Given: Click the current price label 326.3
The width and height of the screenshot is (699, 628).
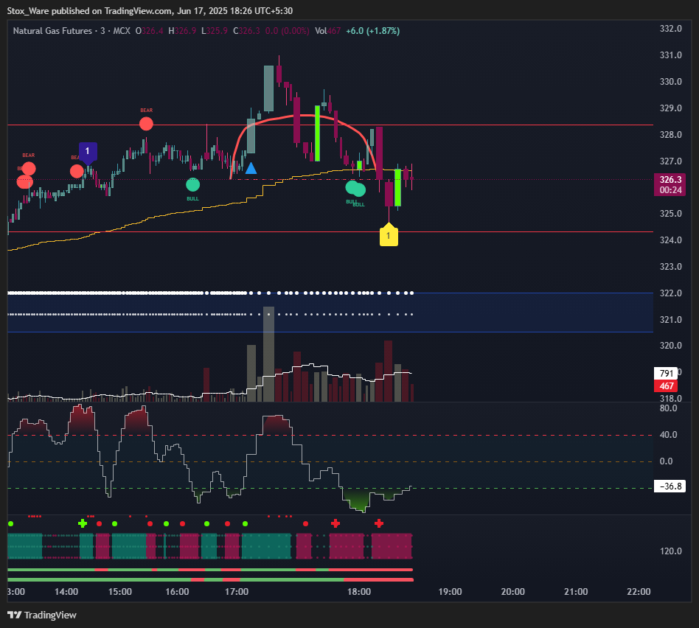Looking at the screenshot, I should [x=670, y=180].
